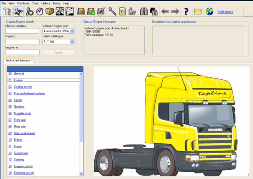
Task: Open the Multi news link
Action: pos(225,12)
